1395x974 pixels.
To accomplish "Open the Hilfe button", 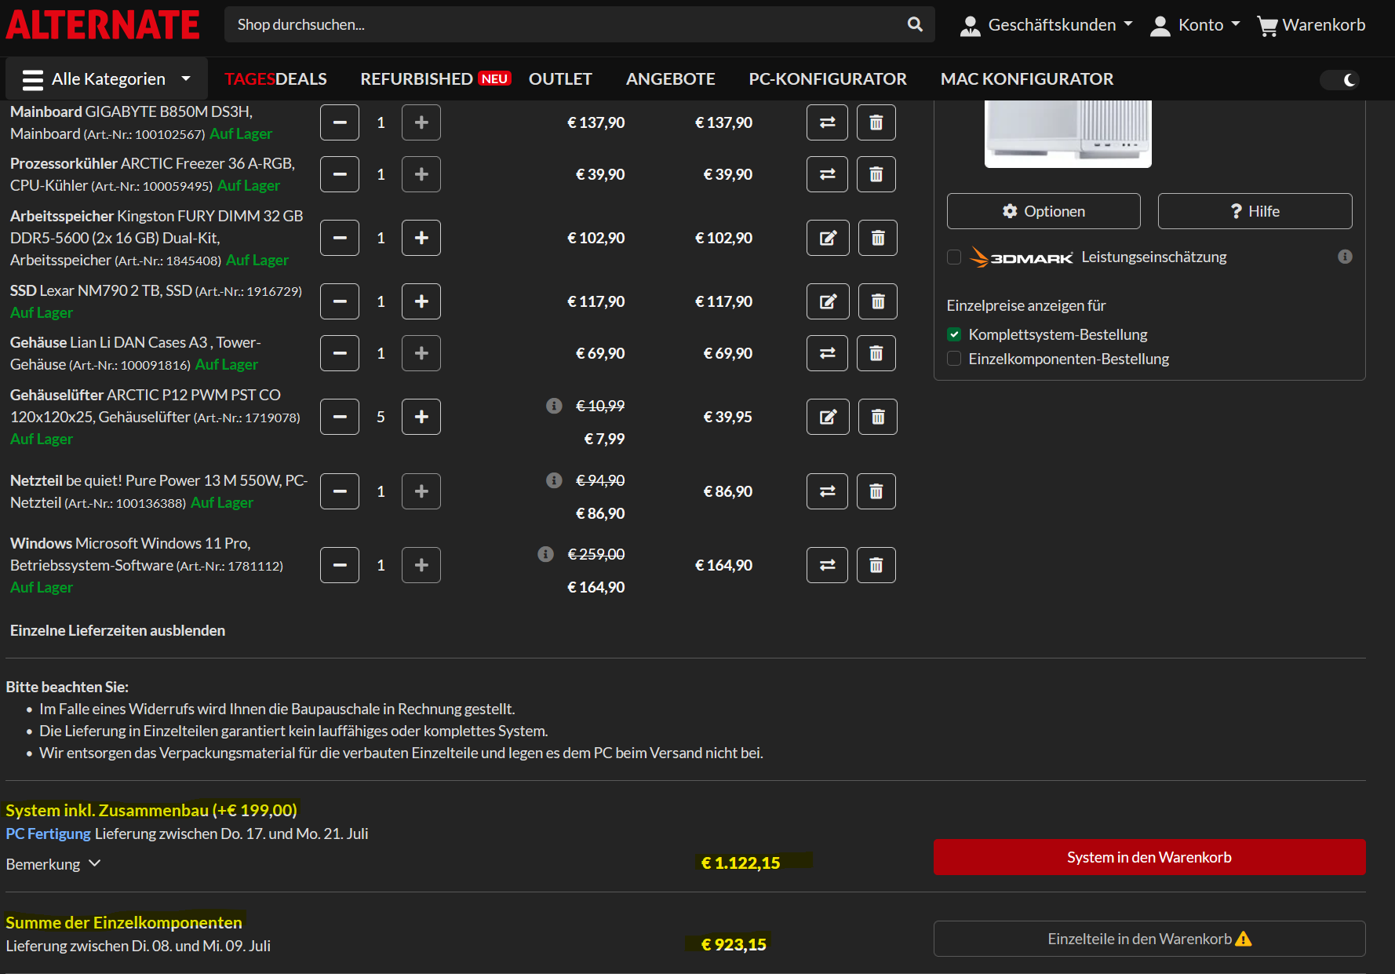I will (x=1255, y=211).
